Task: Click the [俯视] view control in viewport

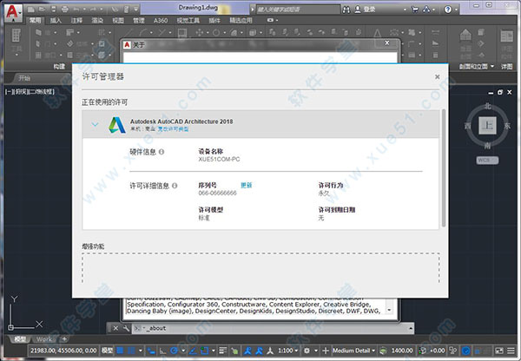Action: tap(22, 92)
